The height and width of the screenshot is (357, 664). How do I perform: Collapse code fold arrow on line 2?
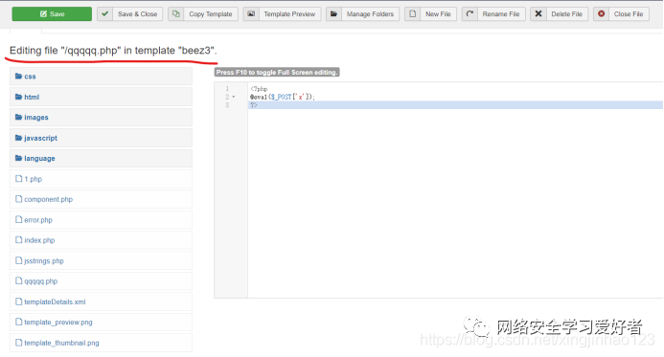(234, 98)
